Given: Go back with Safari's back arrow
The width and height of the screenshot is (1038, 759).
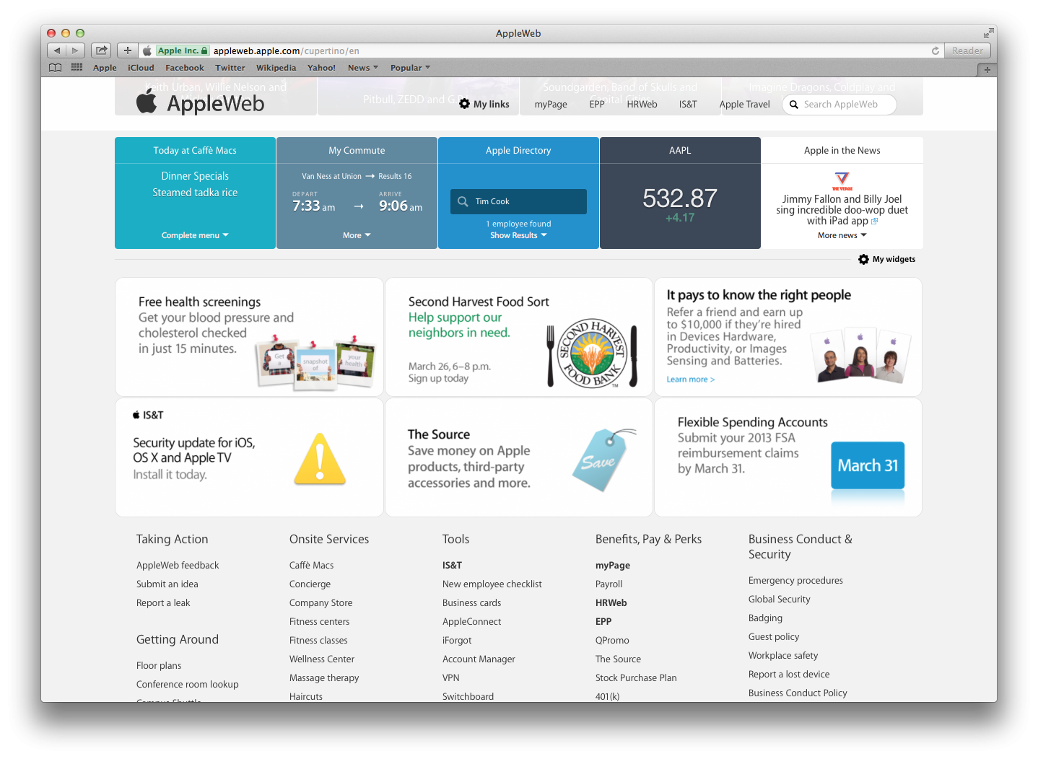Looking at the screenshot, I should point(57,51).
